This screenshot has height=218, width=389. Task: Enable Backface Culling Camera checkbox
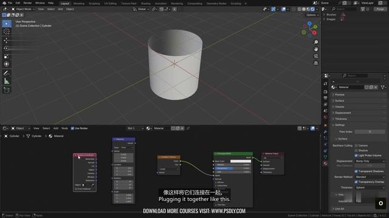pyautogui.click(x=356, y=145)
